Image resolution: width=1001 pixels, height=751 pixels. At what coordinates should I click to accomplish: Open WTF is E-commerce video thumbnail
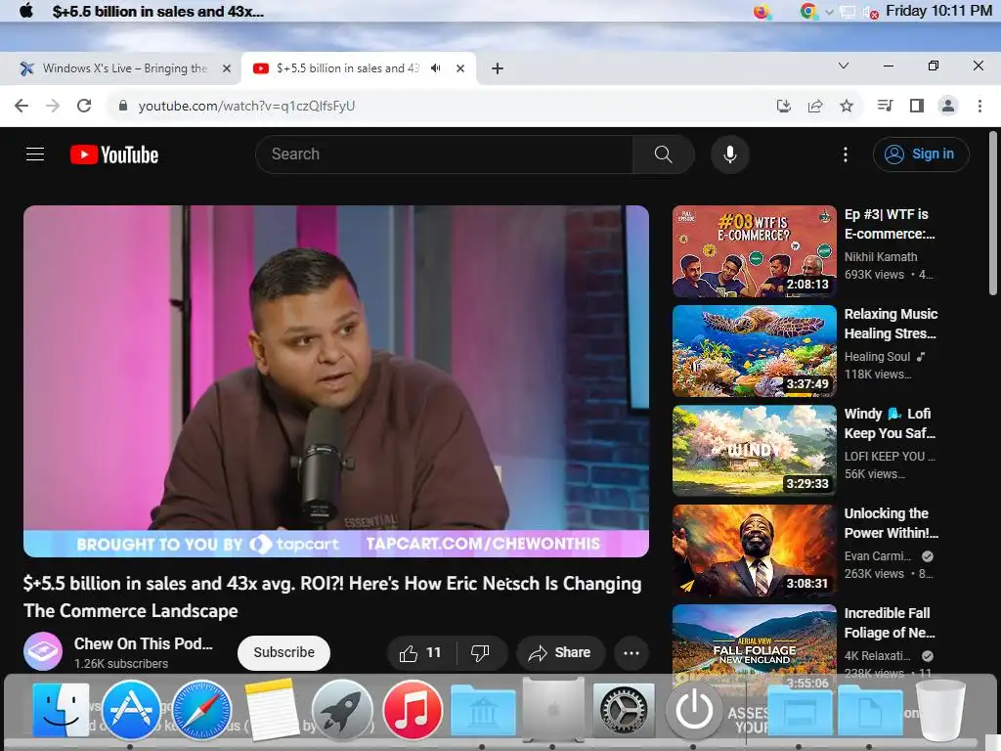pos(755,251)
